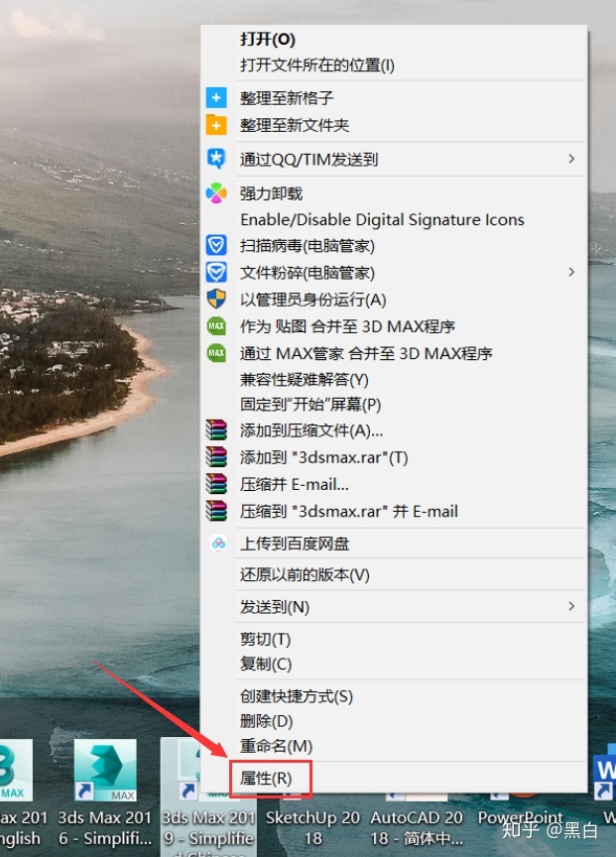Select 还原以前的版本(V)
The width and height of the screenshot is (616, 857).
[305, 575]
